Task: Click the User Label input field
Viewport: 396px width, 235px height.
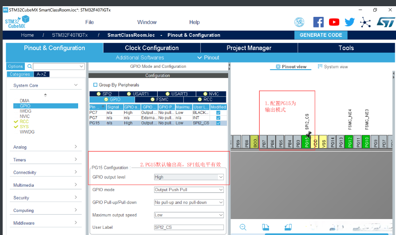Action: tap(189, 227)
